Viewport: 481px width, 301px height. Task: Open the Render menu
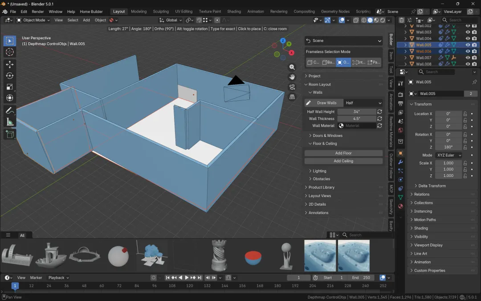coord(38,12)
